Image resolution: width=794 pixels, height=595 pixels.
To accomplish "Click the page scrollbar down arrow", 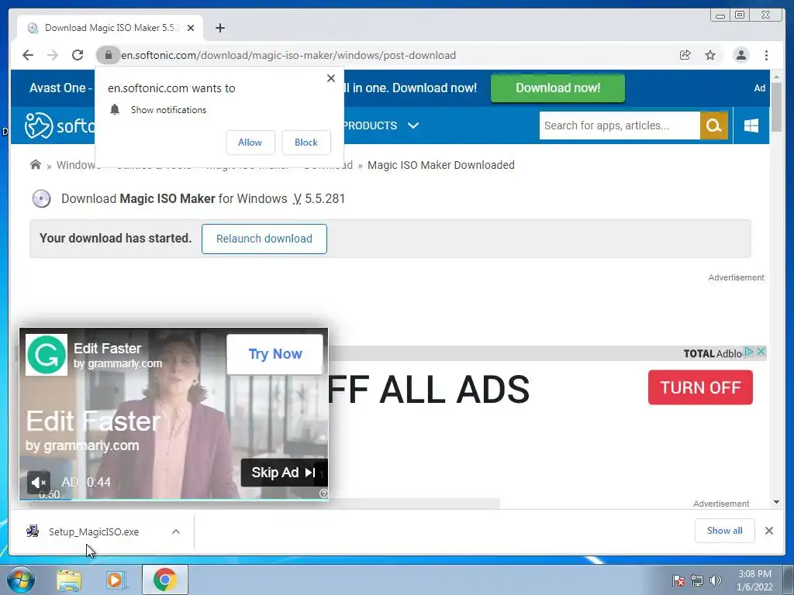I will [x=776, y=502].
